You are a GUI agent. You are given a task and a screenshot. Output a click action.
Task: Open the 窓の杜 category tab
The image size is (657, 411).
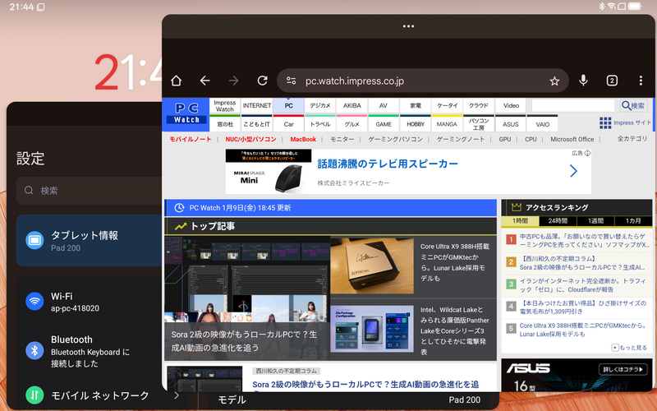pos(224,124)
